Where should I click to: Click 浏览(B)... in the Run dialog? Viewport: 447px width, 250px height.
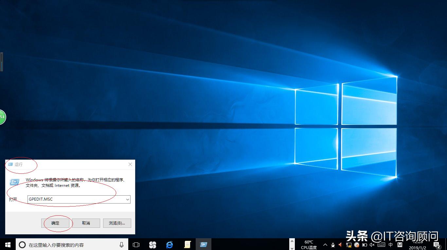(117, 223)
